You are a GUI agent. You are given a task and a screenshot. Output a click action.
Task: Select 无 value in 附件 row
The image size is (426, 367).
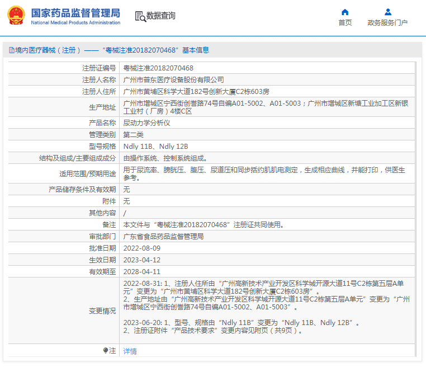[x=126, y=201]
